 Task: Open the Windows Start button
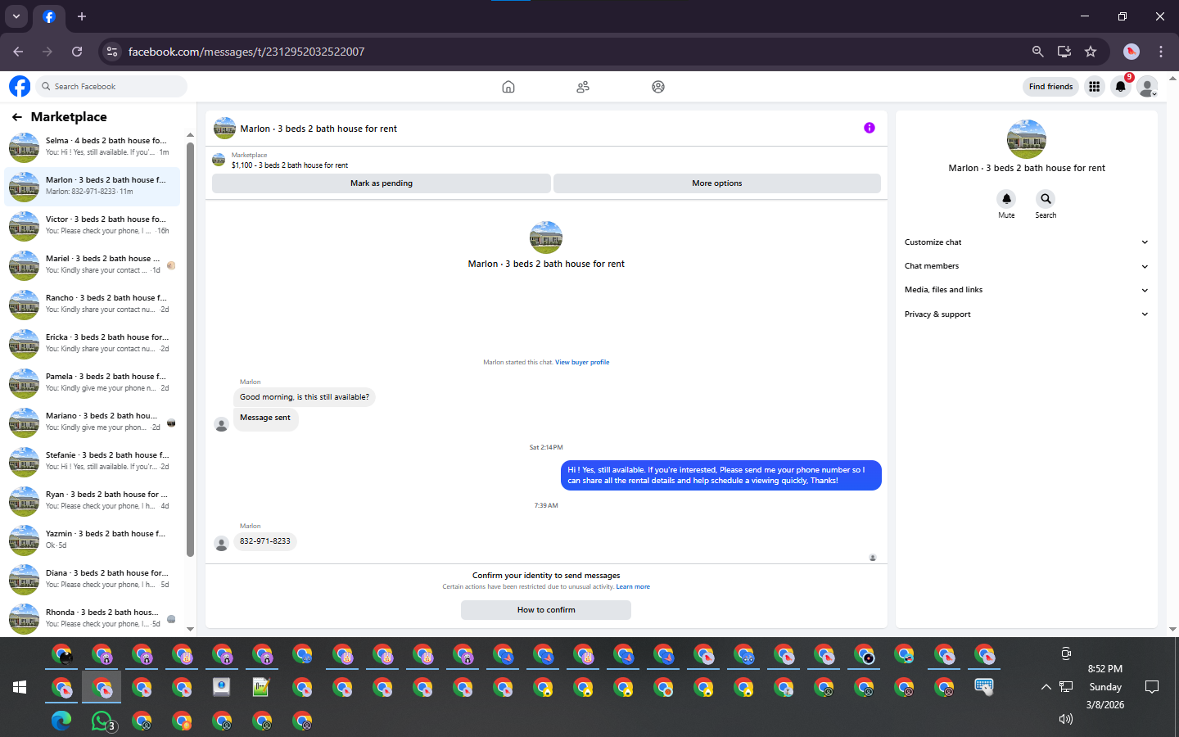pyautogui.click(x=20, y=687)
